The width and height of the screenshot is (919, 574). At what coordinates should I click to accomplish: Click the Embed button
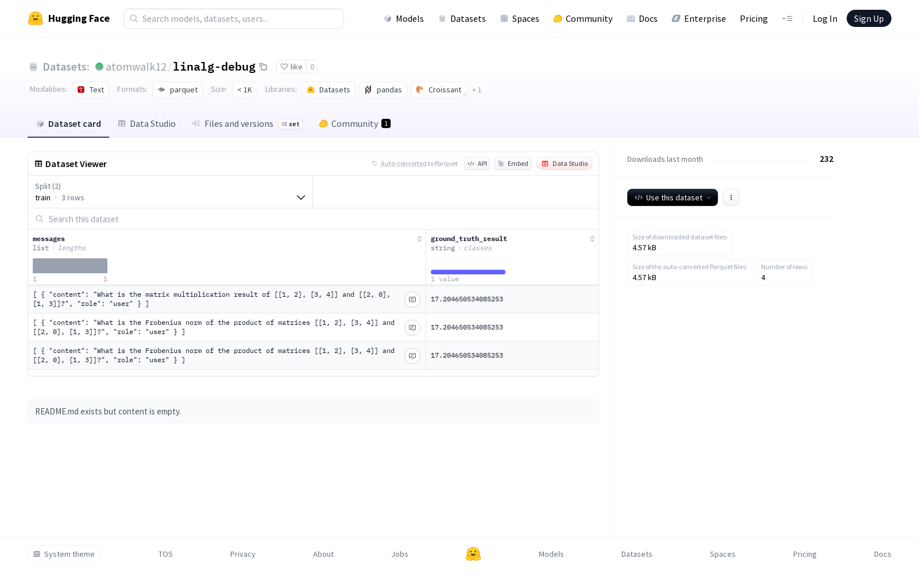click(x=513, y=164)
